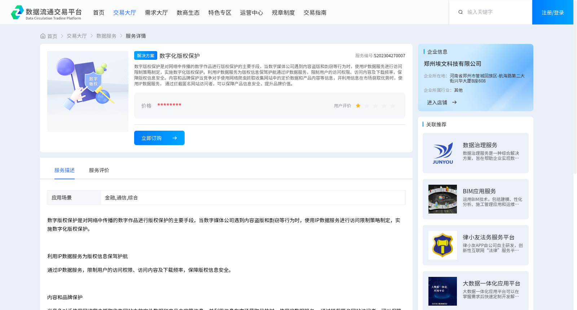Open the 交易指南 menu item
Screen dimensions: 577x310
point(315,13)
